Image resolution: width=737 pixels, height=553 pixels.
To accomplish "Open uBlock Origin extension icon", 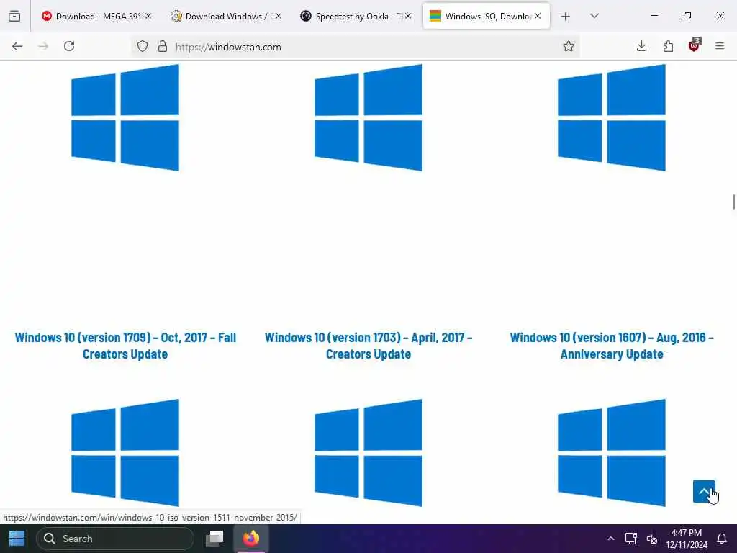I will (x=695, y=45).
